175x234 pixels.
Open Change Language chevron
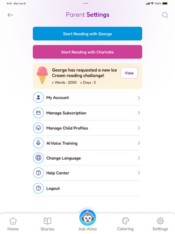tap(139, 158)
